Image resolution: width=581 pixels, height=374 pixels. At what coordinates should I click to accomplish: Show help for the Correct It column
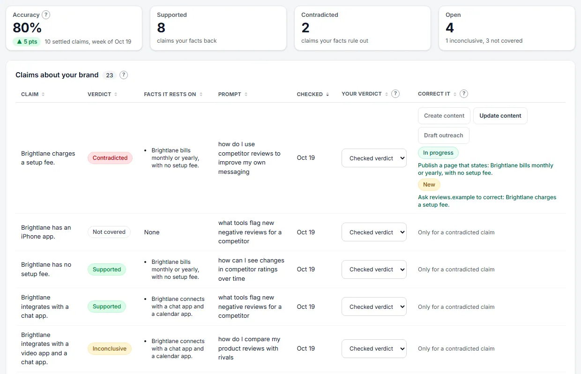(464, 94)
